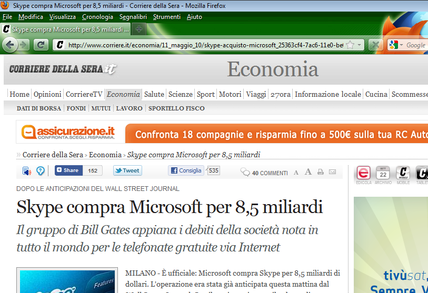This screenshot has height=293, width=428.
Task: Open a new tab with the plus button
Action: [139, 29]
